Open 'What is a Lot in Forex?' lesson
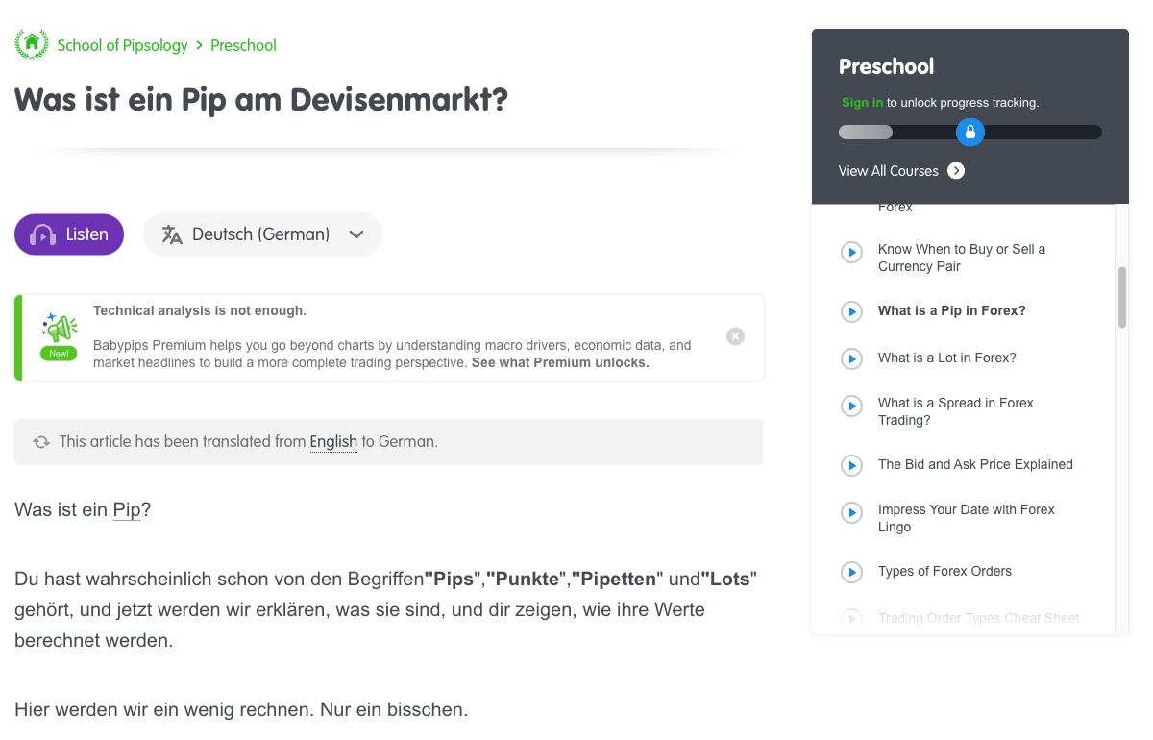 click(947, 358)
